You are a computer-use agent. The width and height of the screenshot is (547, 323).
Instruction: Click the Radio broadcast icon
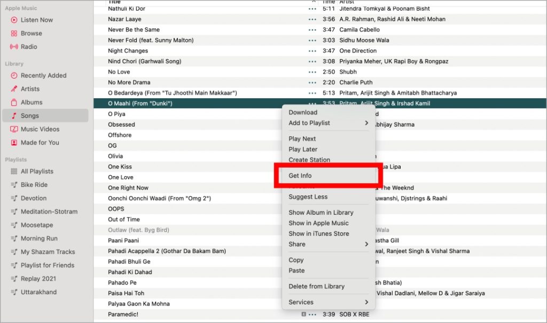[14, 47]
